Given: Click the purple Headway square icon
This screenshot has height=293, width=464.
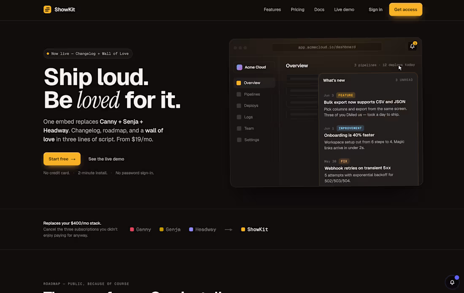Looking at the screenshot, I should click(191, 229).
